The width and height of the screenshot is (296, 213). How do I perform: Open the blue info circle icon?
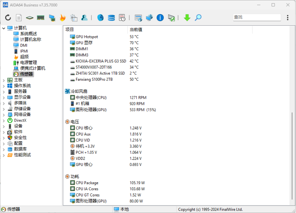coord(160,18)
